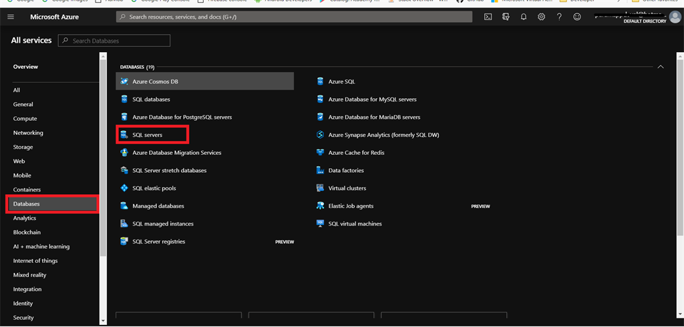Select the All category
The height and width of the screenshot is (327, 684).
click(x=17, y=90)
